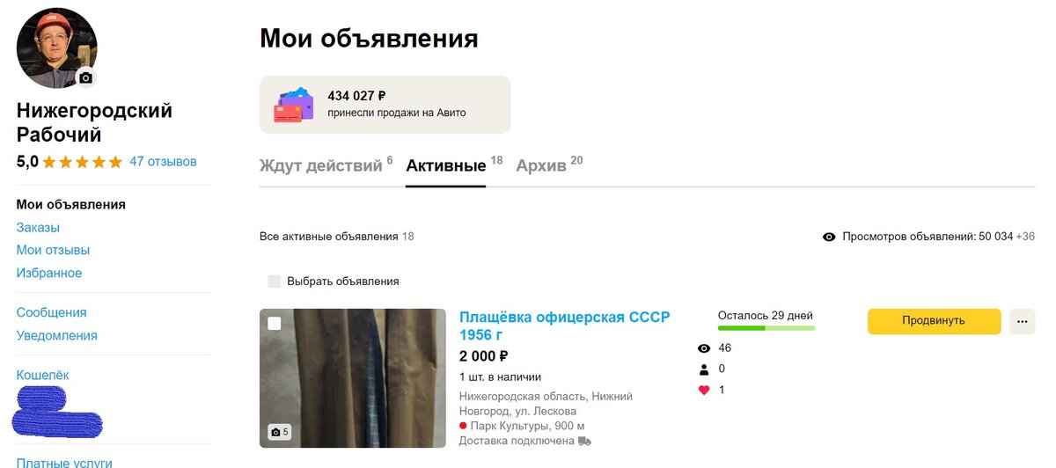Click the Осталось 29 дней progress bar
The image size is (1056, 468).
[766, 328]
